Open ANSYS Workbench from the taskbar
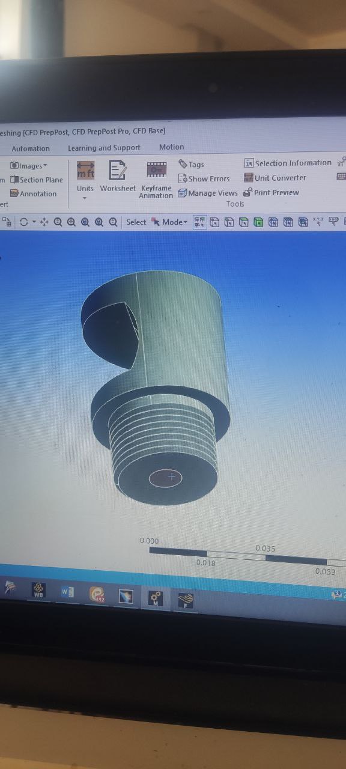Image resolution: width=346 pixels, height=769 pixels. [38, 591]
